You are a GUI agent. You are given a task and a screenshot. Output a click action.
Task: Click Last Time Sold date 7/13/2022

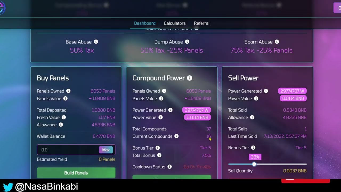coord(285,136)
